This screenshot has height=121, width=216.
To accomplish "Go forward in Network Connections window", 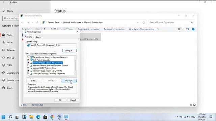I will pos(28,23).
